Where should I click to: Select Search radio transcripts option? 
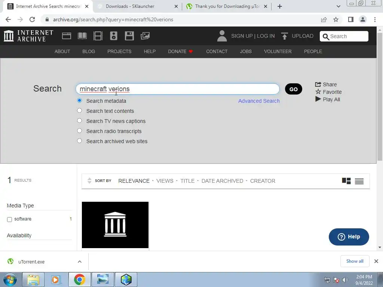[79, 130]
